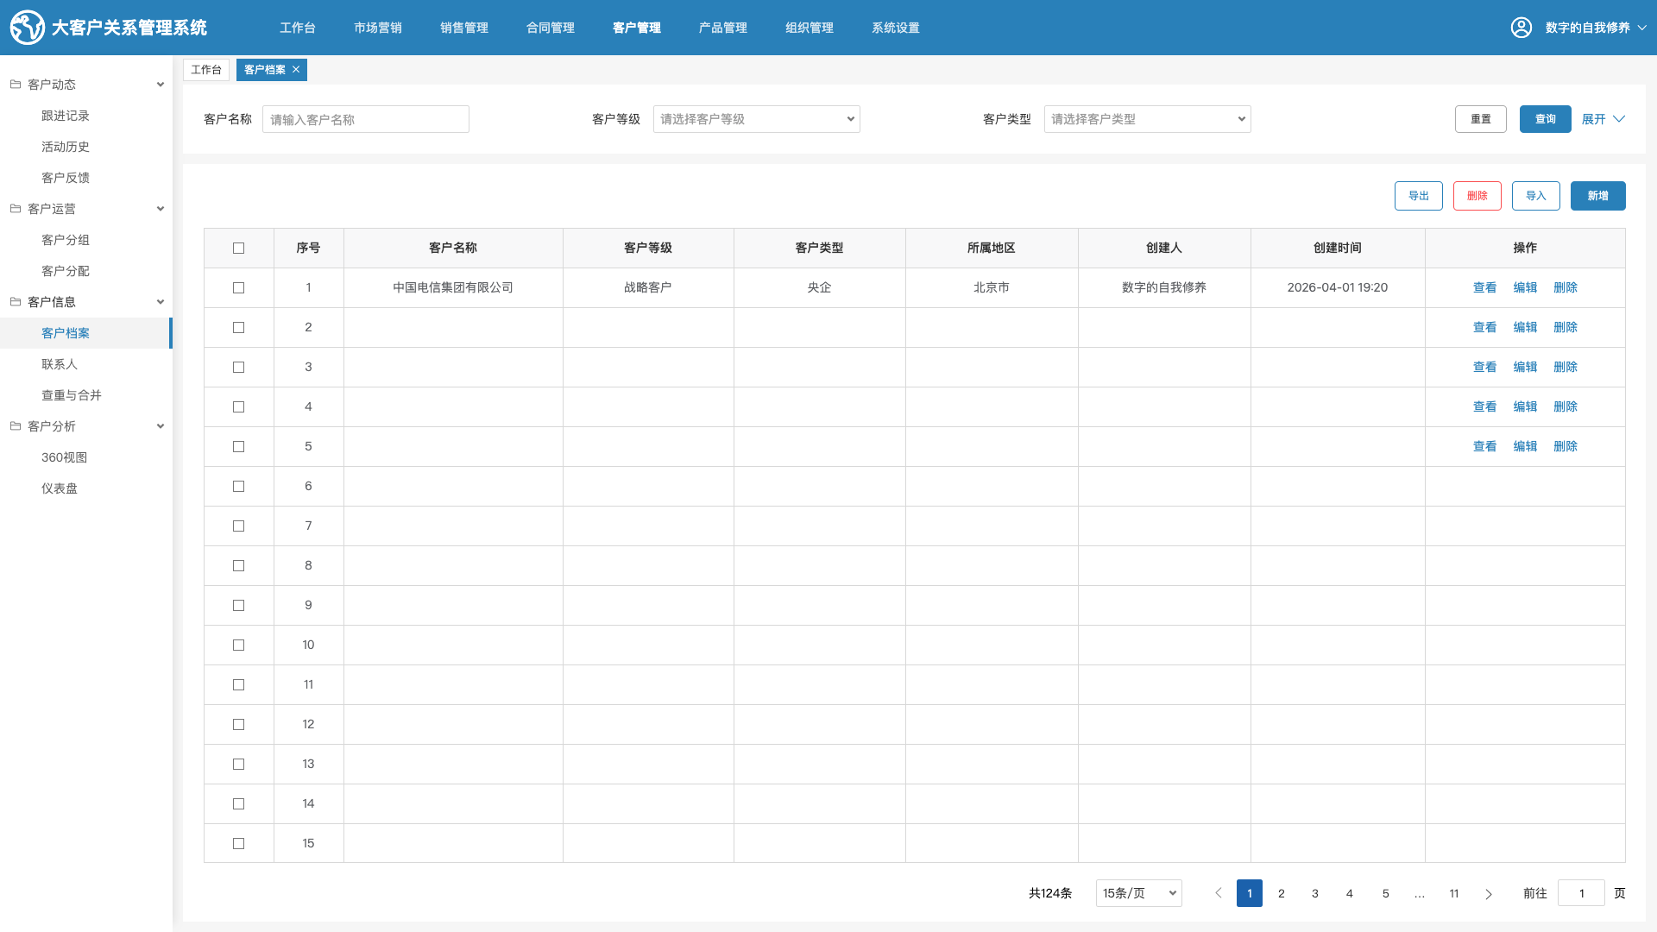Check the checkbox for row 1
The height and width of the screenshot is (932, 1657).
pos(239,288)
